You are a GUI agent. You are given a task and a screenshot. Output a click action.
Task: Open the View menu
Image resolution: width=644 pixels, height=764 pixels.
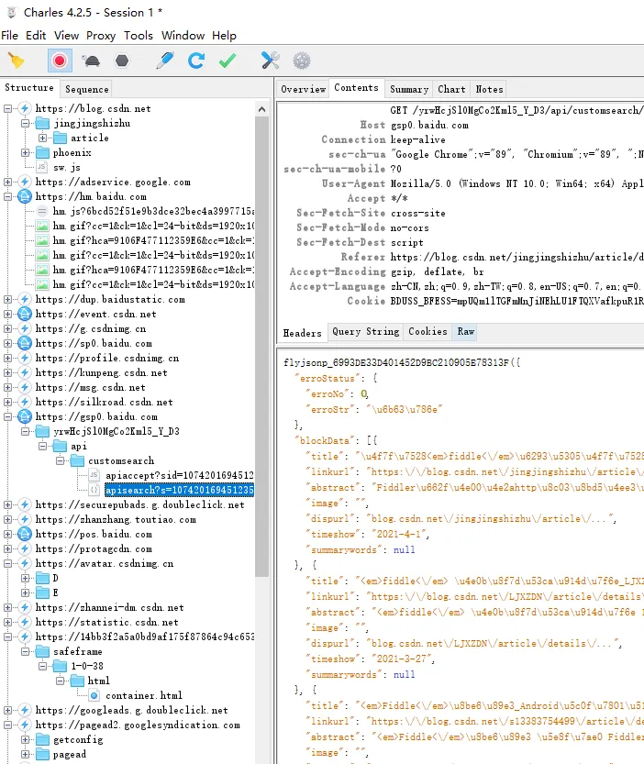point(66,36)
